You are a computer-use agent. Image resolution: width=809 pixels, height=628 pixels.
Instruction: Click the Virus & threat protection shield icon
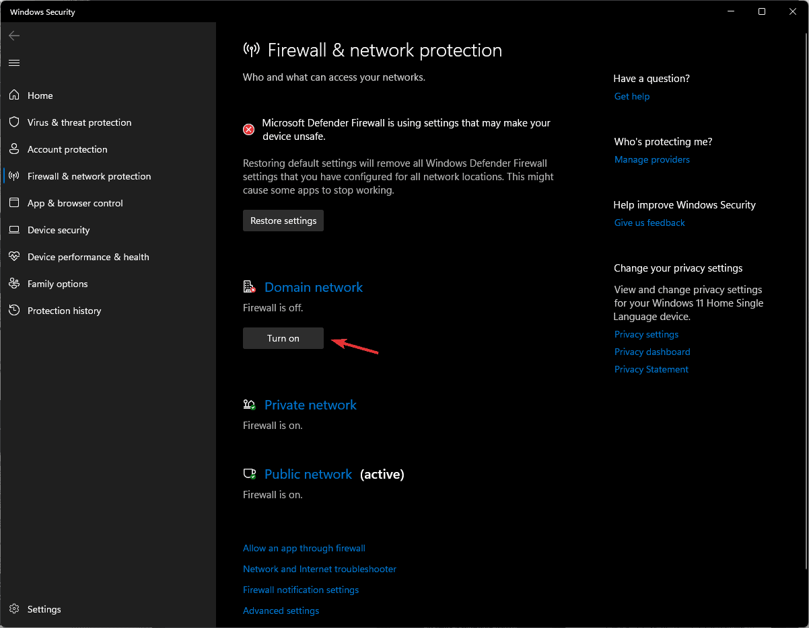(x=14, y=122)
